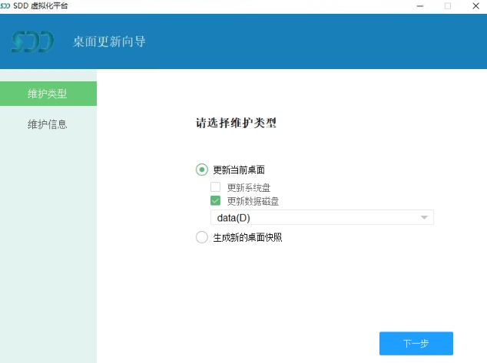Close the desktop update wizard window
This screenshot has width=487, height=363.
click(x=475, y=6)
